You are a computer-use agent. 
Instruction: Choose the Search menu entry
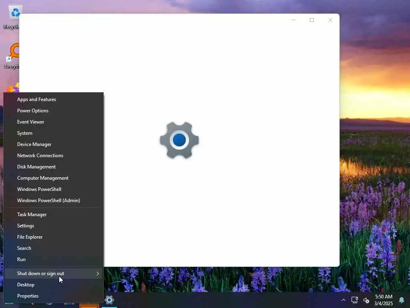click(54, 248)
